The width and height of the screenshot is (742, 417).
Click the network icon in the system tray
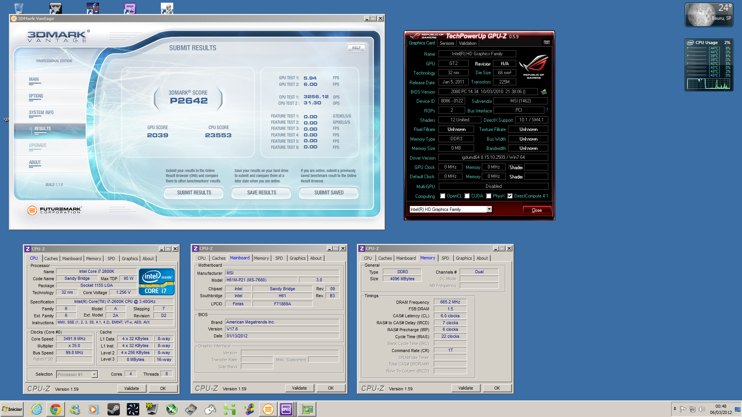click(x=693, y=409)
